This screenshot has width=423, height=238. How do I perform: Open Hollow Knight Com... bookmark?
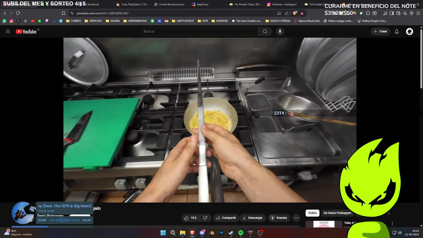(x=372, y=21)
